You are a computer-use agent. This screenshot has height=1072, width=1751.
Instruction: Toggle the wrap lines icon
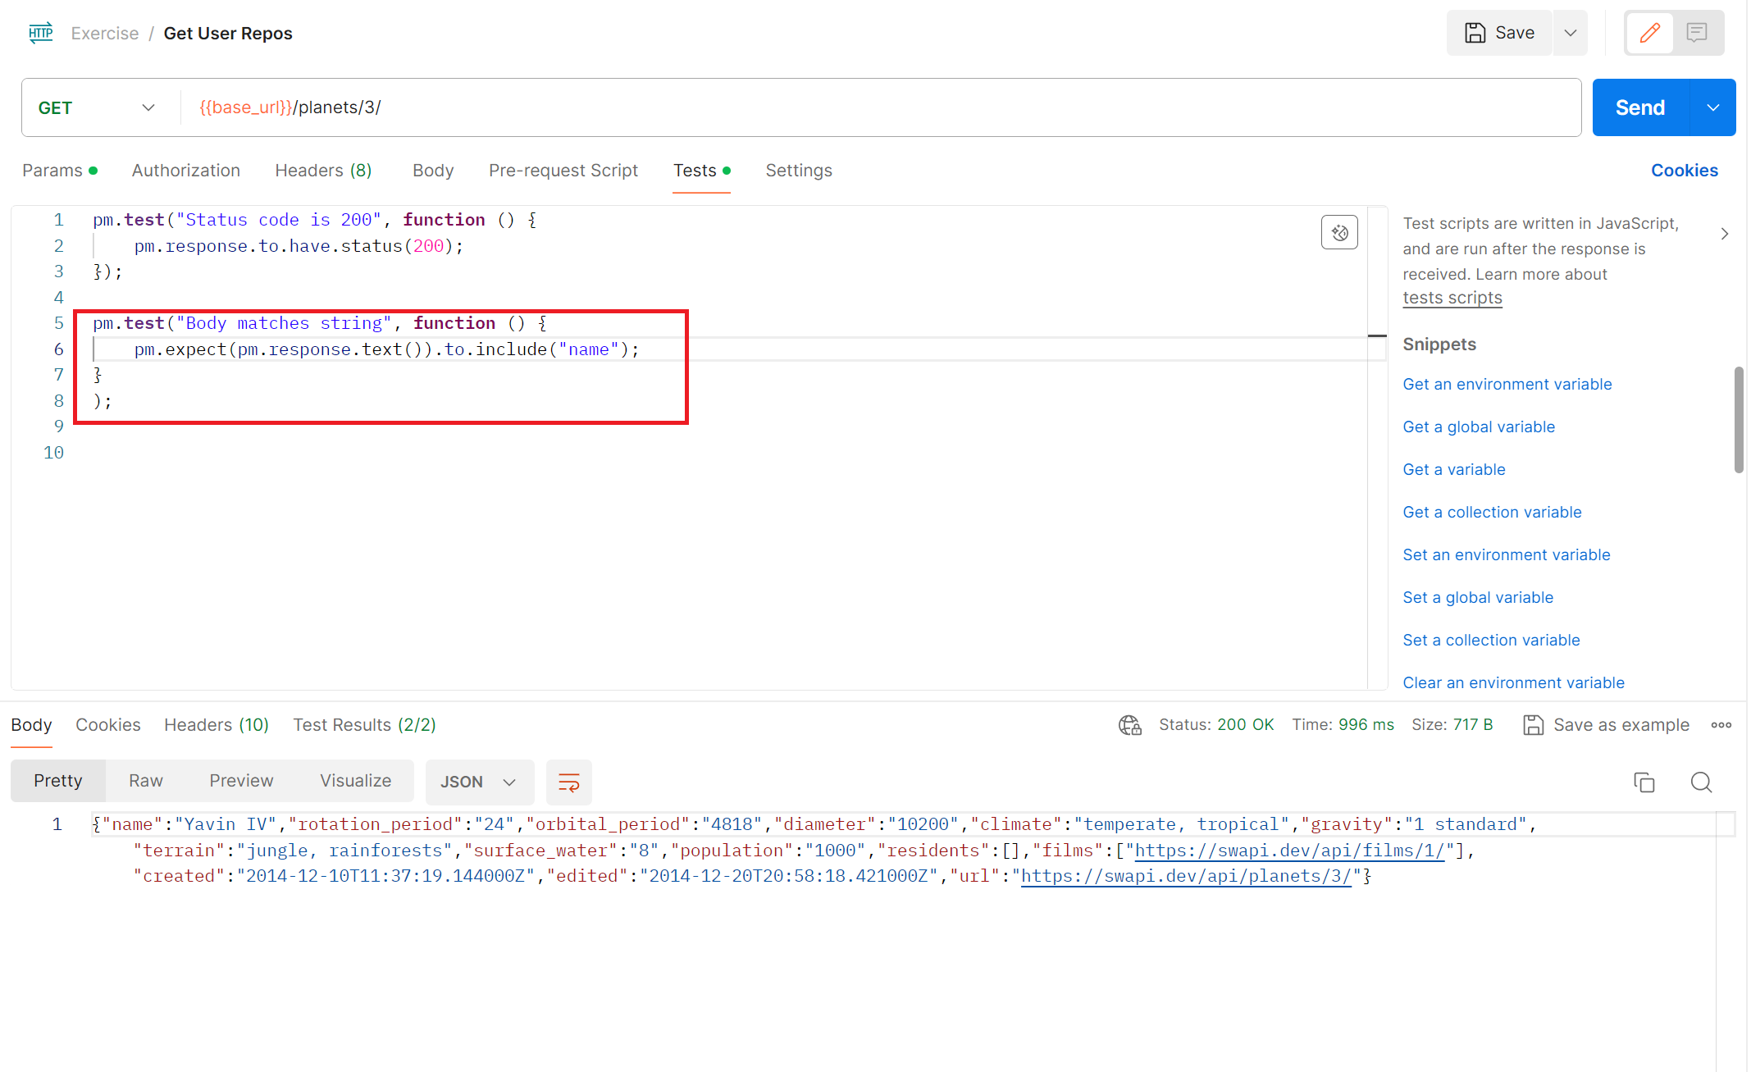point(568,782)
